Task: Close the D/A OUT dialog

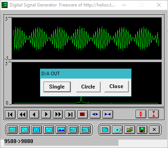Action: (116, 87)
